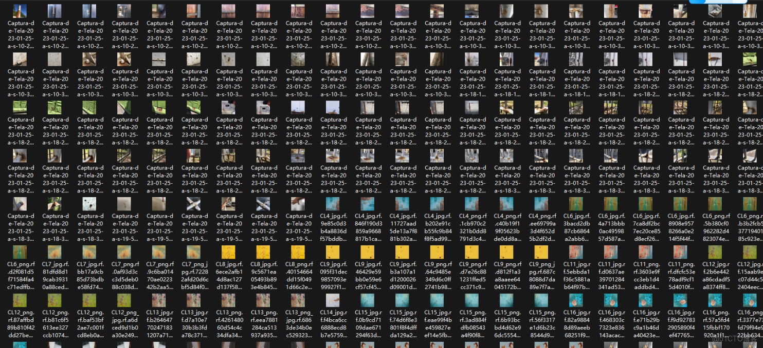The image size is (763, 348).
Task: Click file name CL15_jpg.rf.74d6f8e3
Action: coord(403,324)
